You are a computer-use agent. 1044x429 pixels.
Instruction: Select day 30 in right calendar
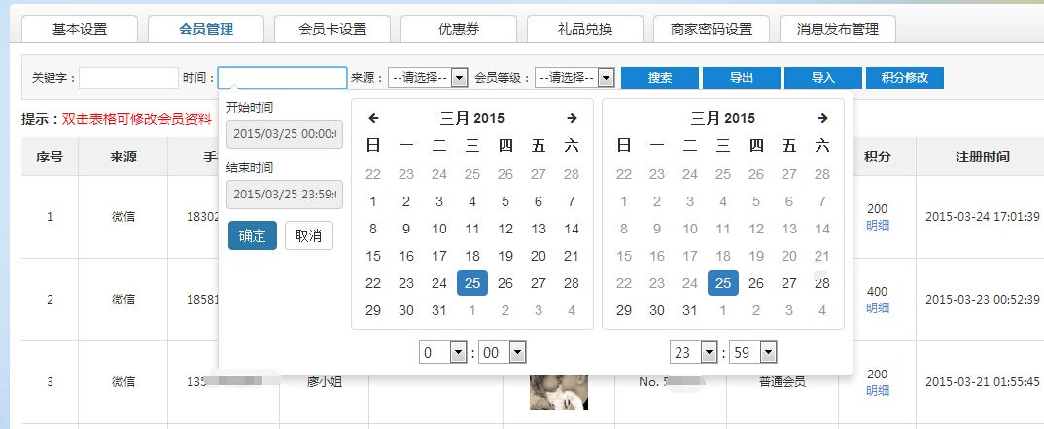pos(657,310)
